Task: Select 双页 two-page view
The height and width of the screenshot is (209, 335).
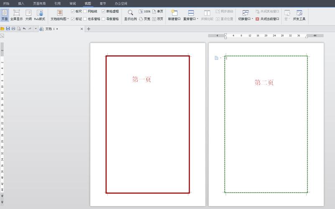Action: coord(157,19)
